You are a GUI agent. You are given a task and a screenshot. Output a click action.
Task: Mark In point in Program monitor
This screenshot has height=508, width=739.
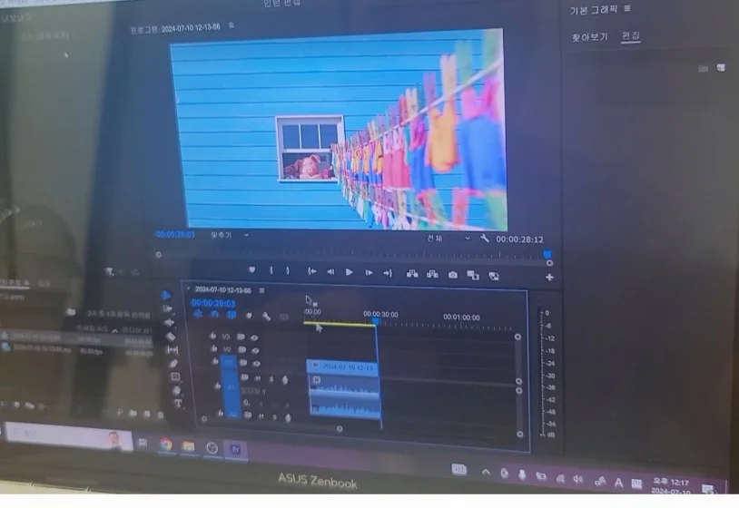pos(271,270)
